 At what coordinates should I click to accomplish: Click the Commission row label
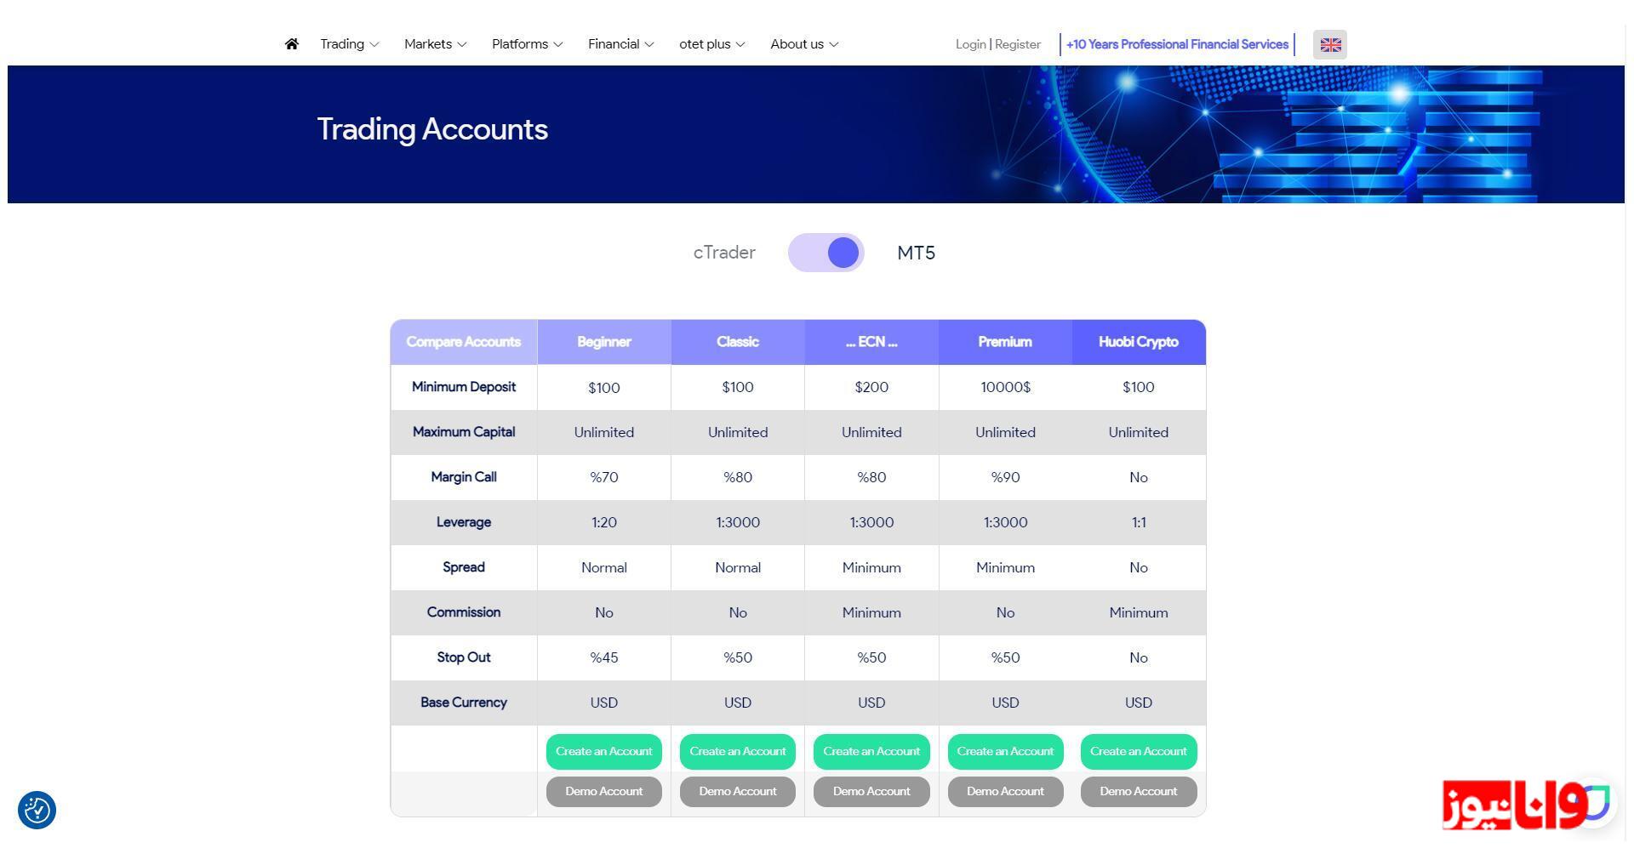(464, 612)
